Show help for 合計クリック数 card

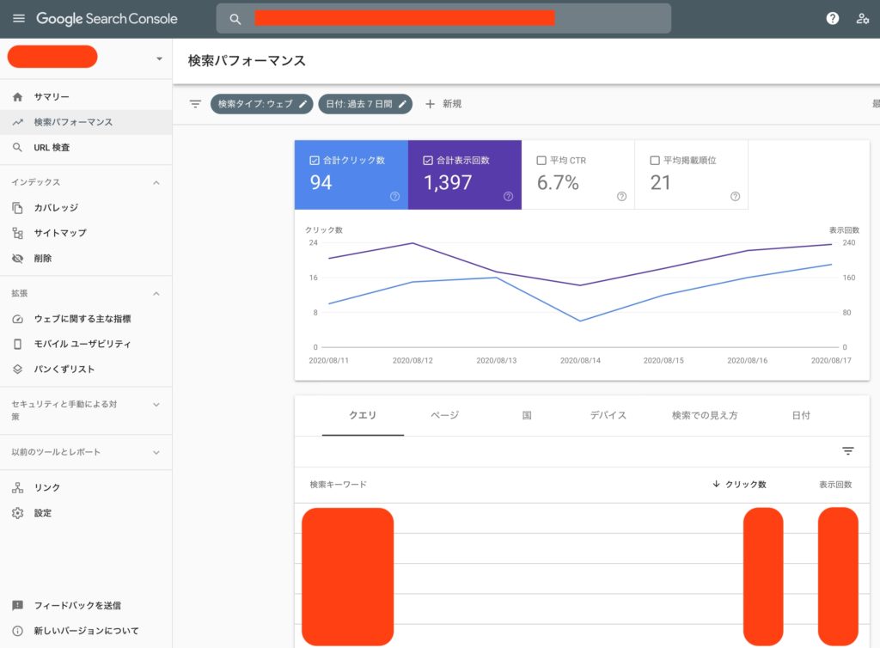(x=395, y=196)
